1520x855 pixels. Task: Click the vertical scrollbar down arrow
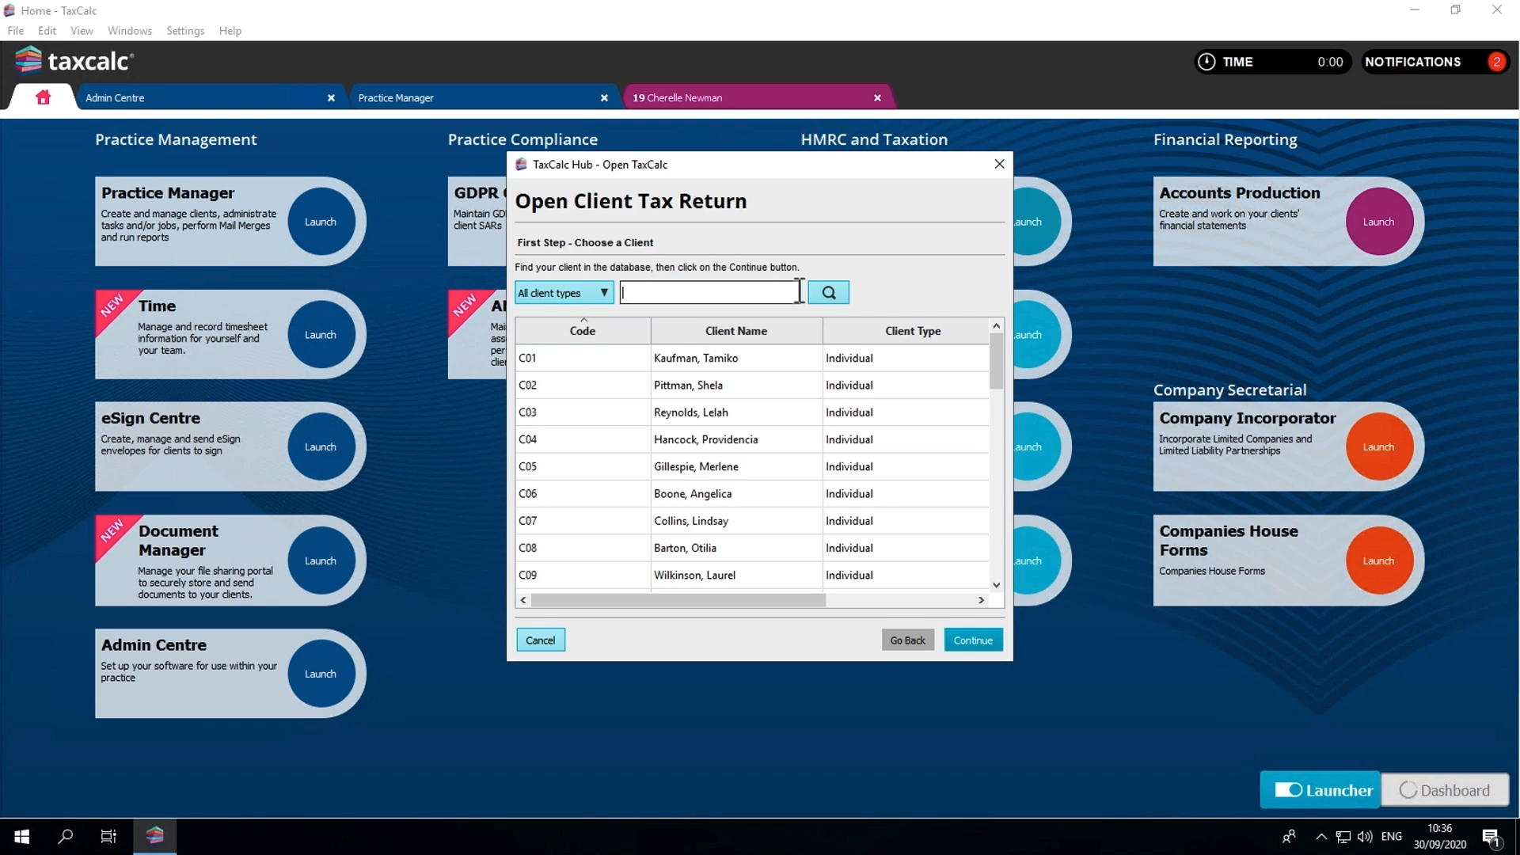(x=997, y=585)
